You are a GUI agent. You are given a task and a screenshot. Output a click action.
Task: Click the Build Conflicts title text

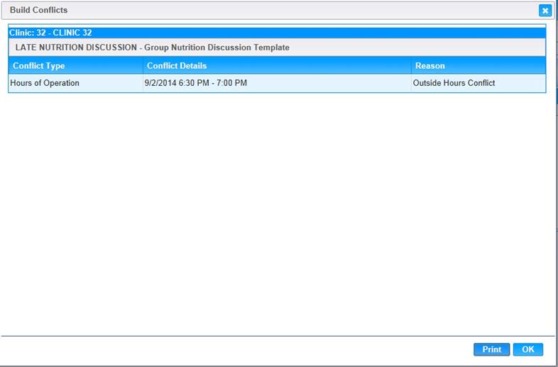(x=38, y=11)
